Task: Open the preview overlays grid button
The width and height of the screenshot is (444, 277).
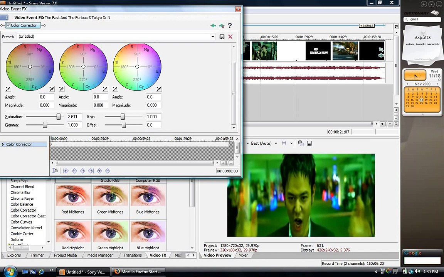Action: coord(284,143)
